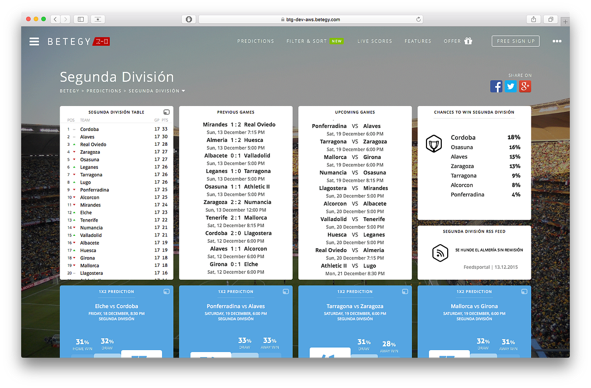Click the Betegy breadcrumb link
The image size is (591, 388).
(x=69, y=91)
